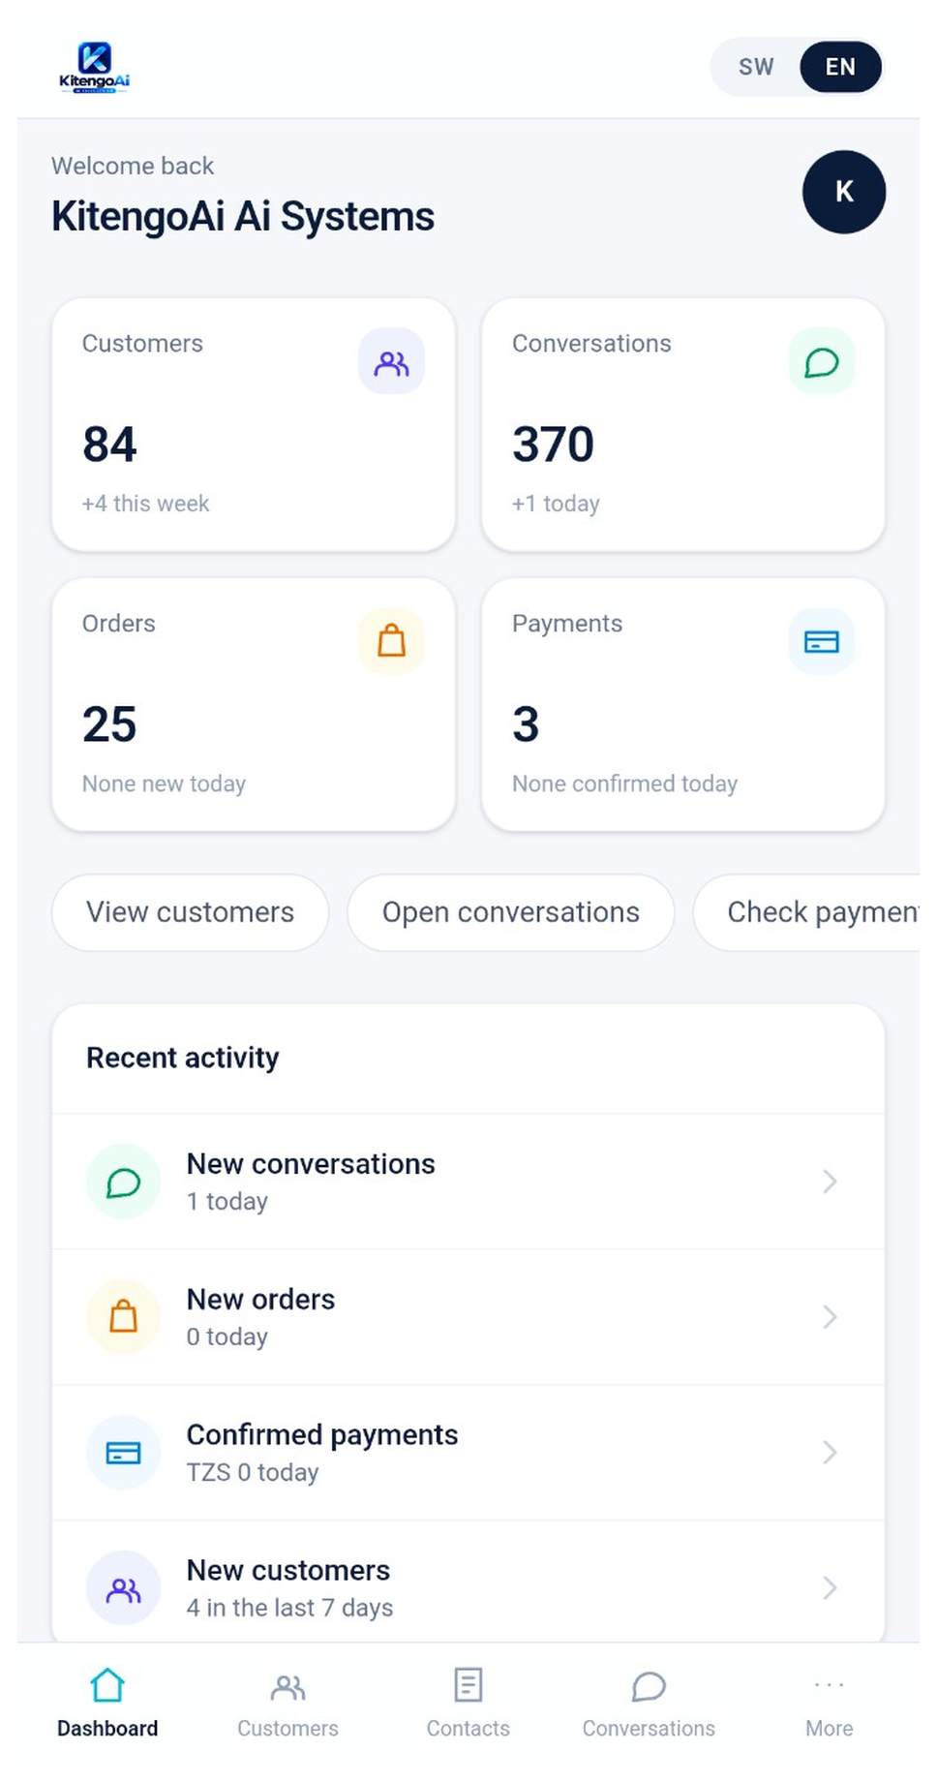
Task: Open the New conversations activity title
Action: 311,1163
